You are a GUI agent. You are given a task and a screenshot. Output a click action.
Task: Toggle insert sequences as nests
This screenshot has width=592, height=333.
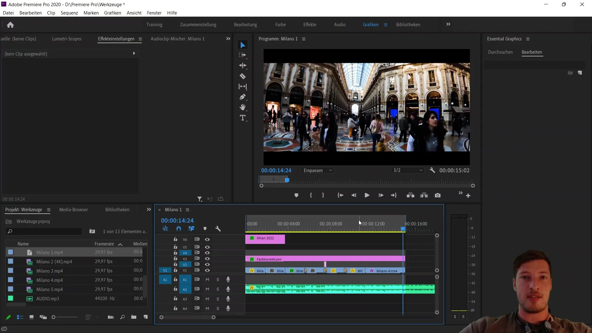165,229
